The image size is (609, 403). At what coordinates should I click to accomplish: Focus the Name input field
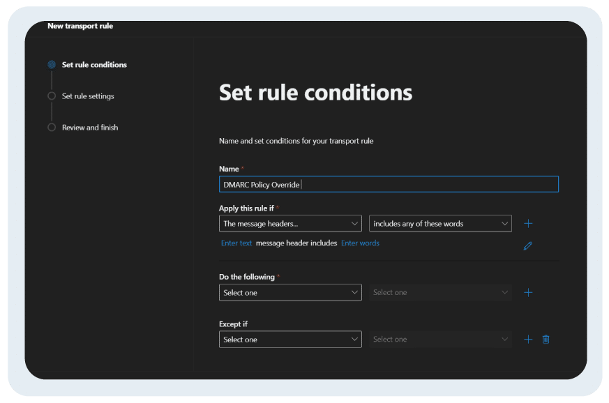click(x=389, y=184)
